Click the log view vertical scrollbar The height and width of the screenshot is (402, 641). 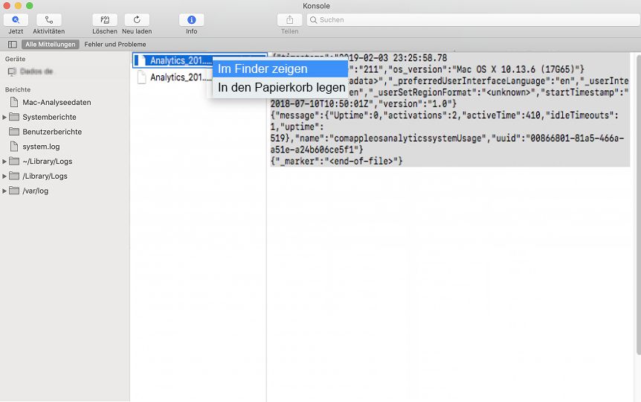point(639,205)
